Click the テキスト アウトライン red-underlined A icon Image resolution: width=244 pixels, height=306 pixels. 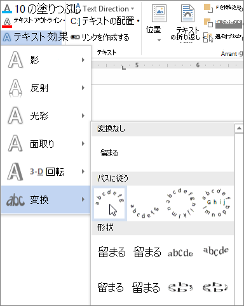click(7, 22)
